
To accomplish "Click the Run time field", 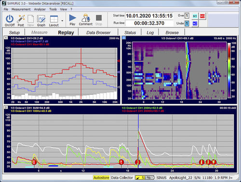I will tap(149, 23).
